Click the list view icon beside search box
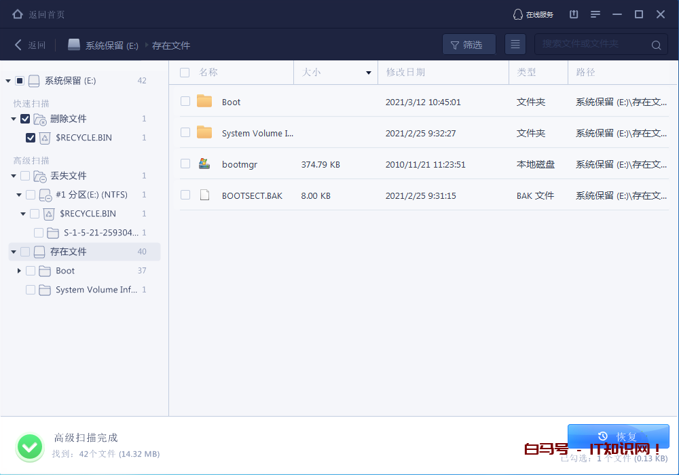Image resolution: width=679 pixels, height=475 pixels. click(515, 44)
